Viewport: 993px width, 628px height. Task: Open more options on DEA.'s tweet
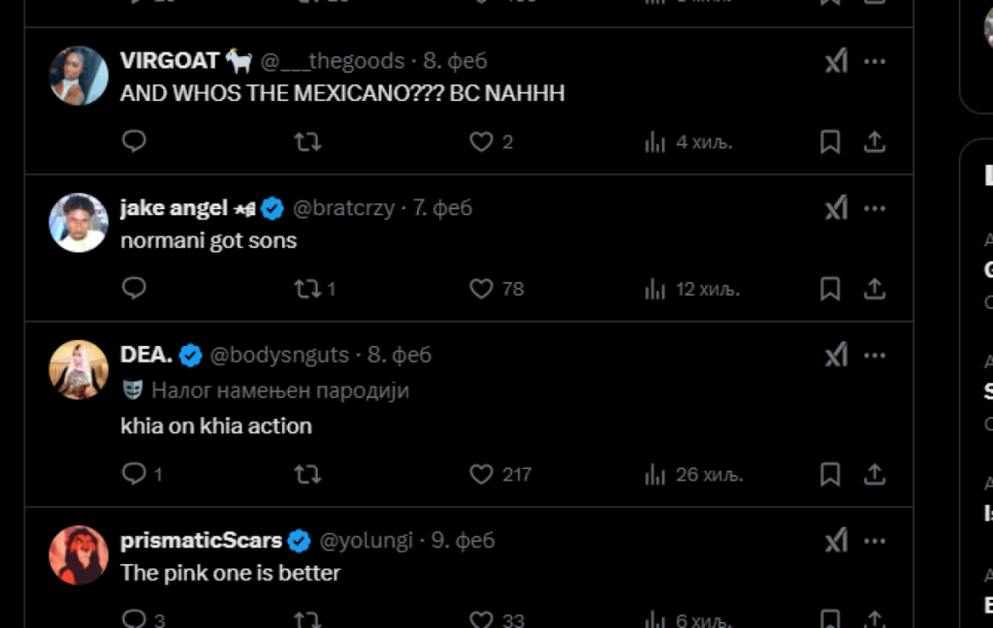coord(875,355)
